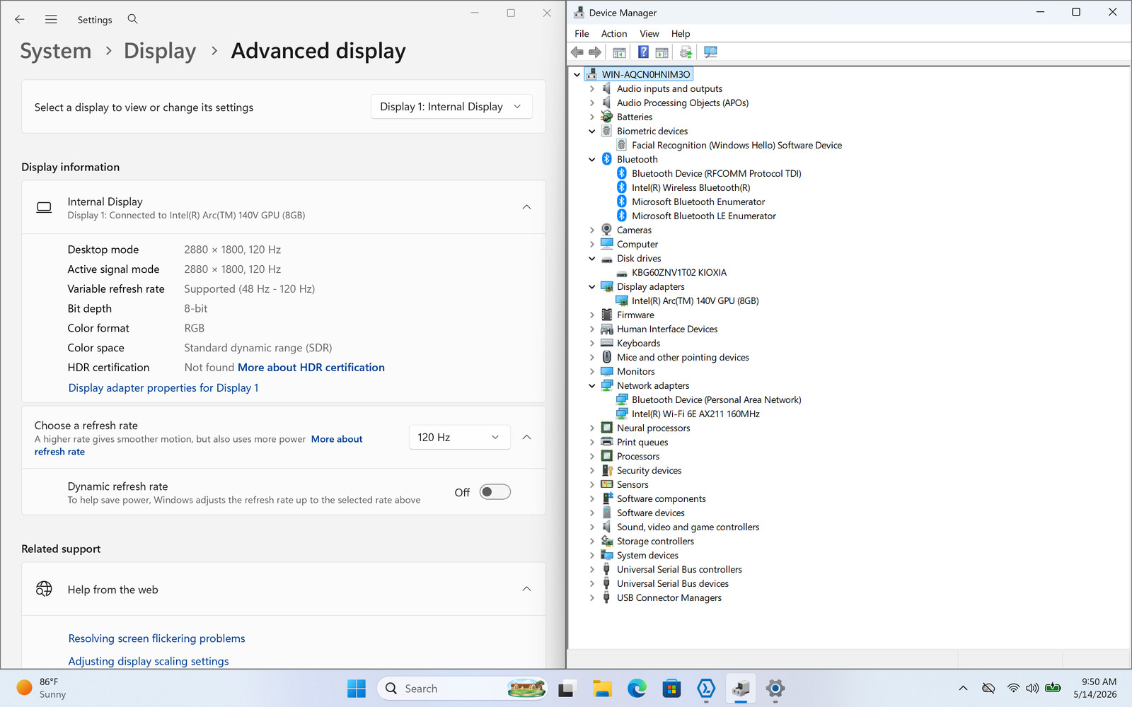Image resolution: width=1132 pixels, height=707 pixels.
Task: Select Intel(R) Wireless Bluetooth(R) device
Action: pos(691,187)
